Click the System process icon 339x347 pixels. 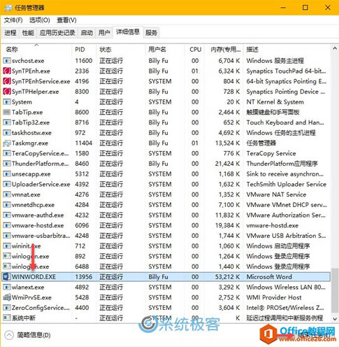tap(7, 102)
